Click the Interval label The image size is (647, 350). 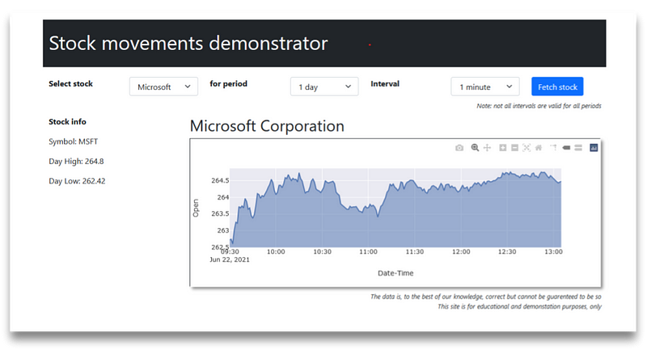tap(385, 84)
